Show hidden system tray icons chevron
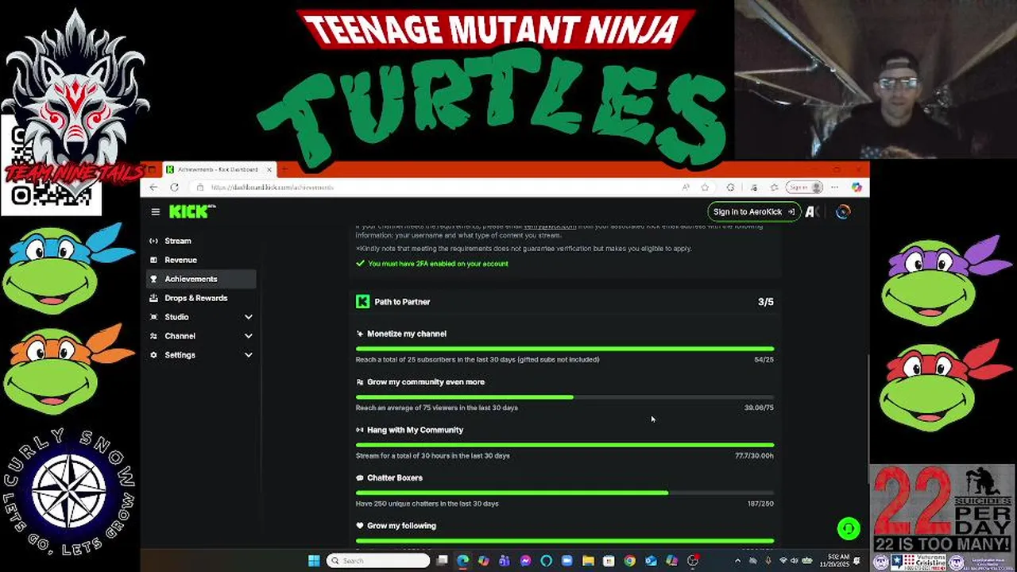Image resolution: width=1017 pixels, height=572 pixels. tap(737, 561)
